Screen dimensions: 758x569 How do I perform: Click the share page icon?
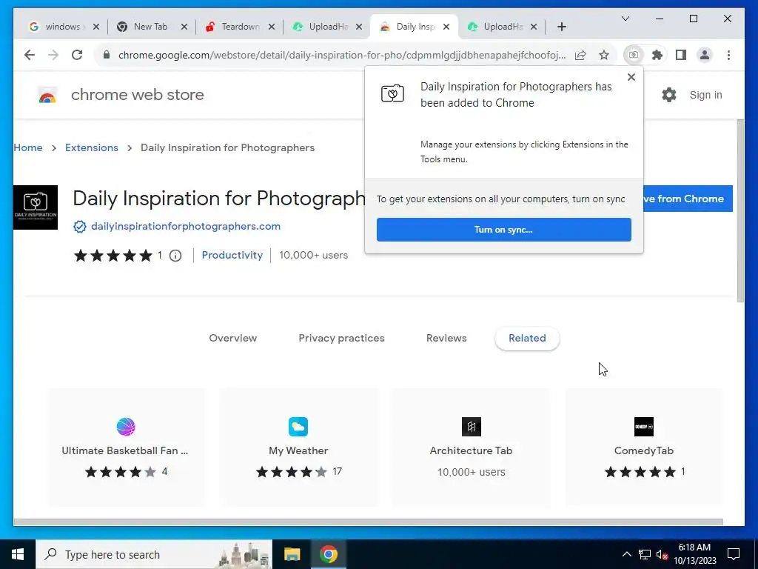(580, 55)
